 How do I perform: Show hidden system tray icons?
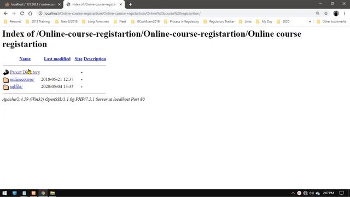293,193
